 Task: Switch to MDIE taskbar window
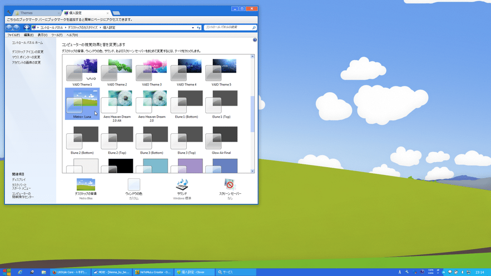[x=112, y=272]
